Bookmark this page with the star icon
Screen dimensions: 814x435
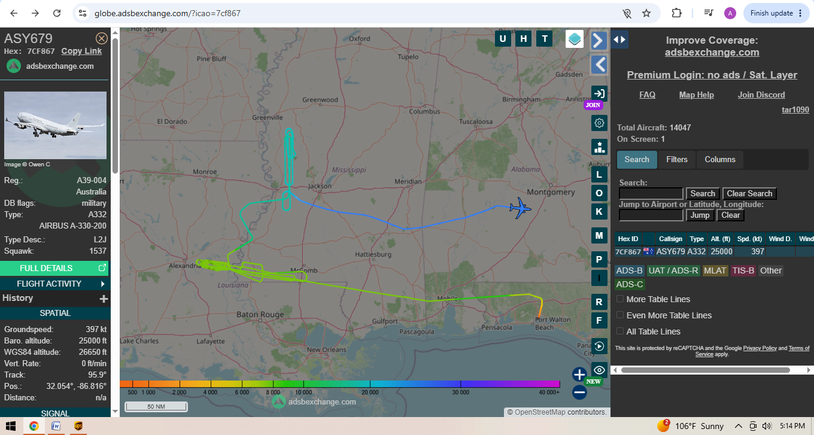click(646, 13)
